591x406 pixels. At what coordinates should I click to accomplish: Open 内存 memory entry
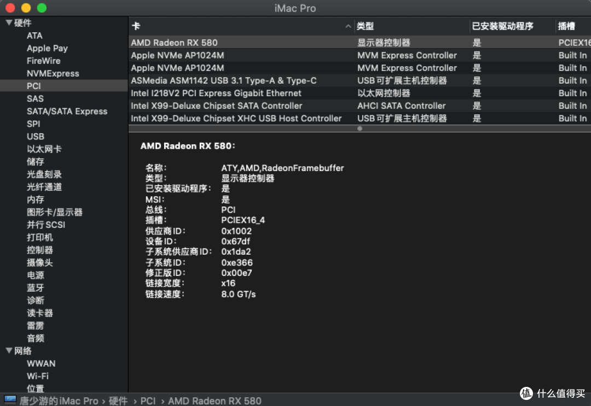(x=36, y=199)
